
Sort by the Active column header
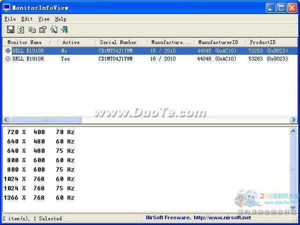pos(76,42)
